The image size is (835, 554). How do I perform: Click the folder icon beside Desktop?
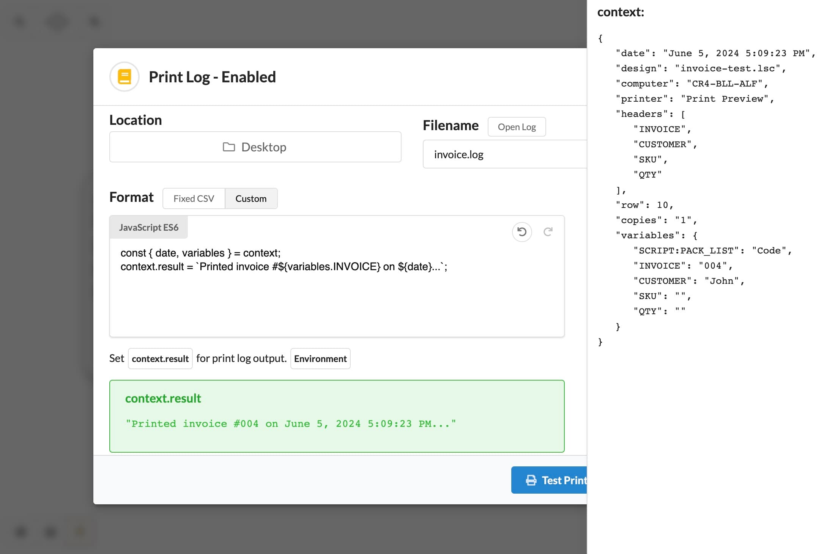(x=228, y=147)
